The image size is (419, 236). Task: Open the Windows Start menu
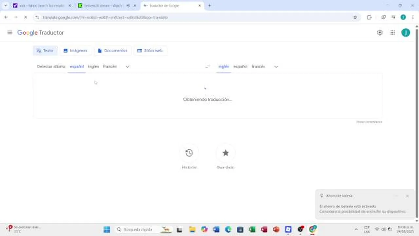(107, 229)
